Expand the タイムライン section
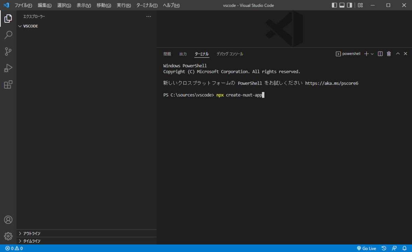Image resolution: width=412 pixels, height=252 pixels. pos(87,241)
